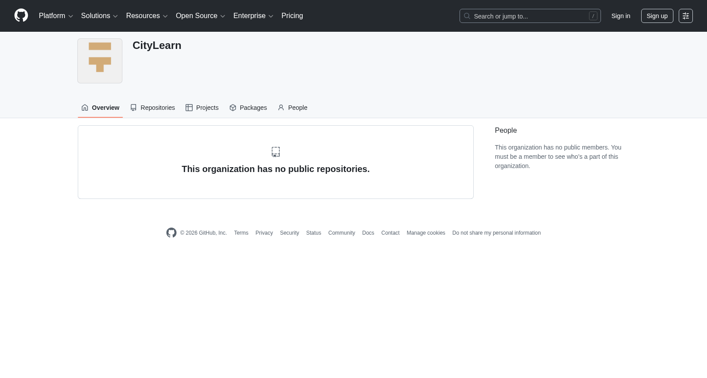Expand the Resources dropdown menu
Screen dimensions: 707x378
pyautogui.click(x=147, y=16)
